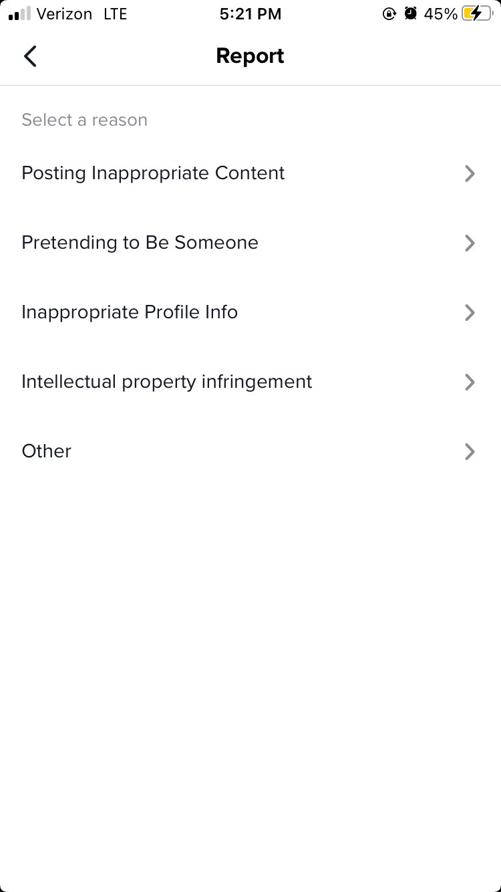Select Posting Inappropriate Content reason
Image resolution: width=501 pixels, height=892 pixels.
153,173
